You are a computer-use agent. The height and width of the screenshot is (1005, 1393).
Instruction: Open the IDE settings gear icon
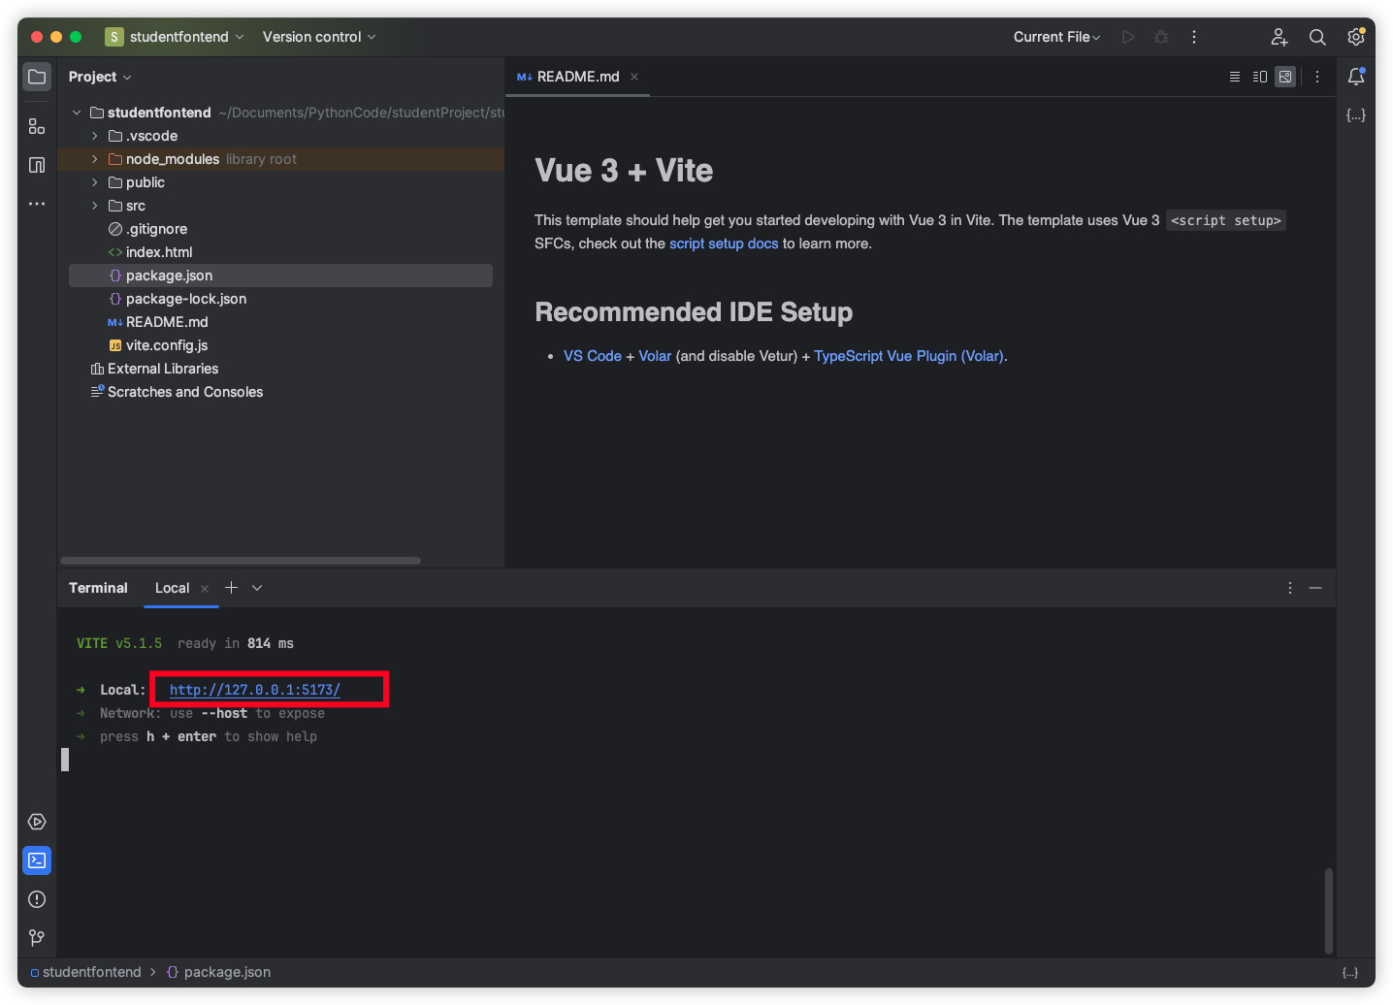coord(1356,37)
